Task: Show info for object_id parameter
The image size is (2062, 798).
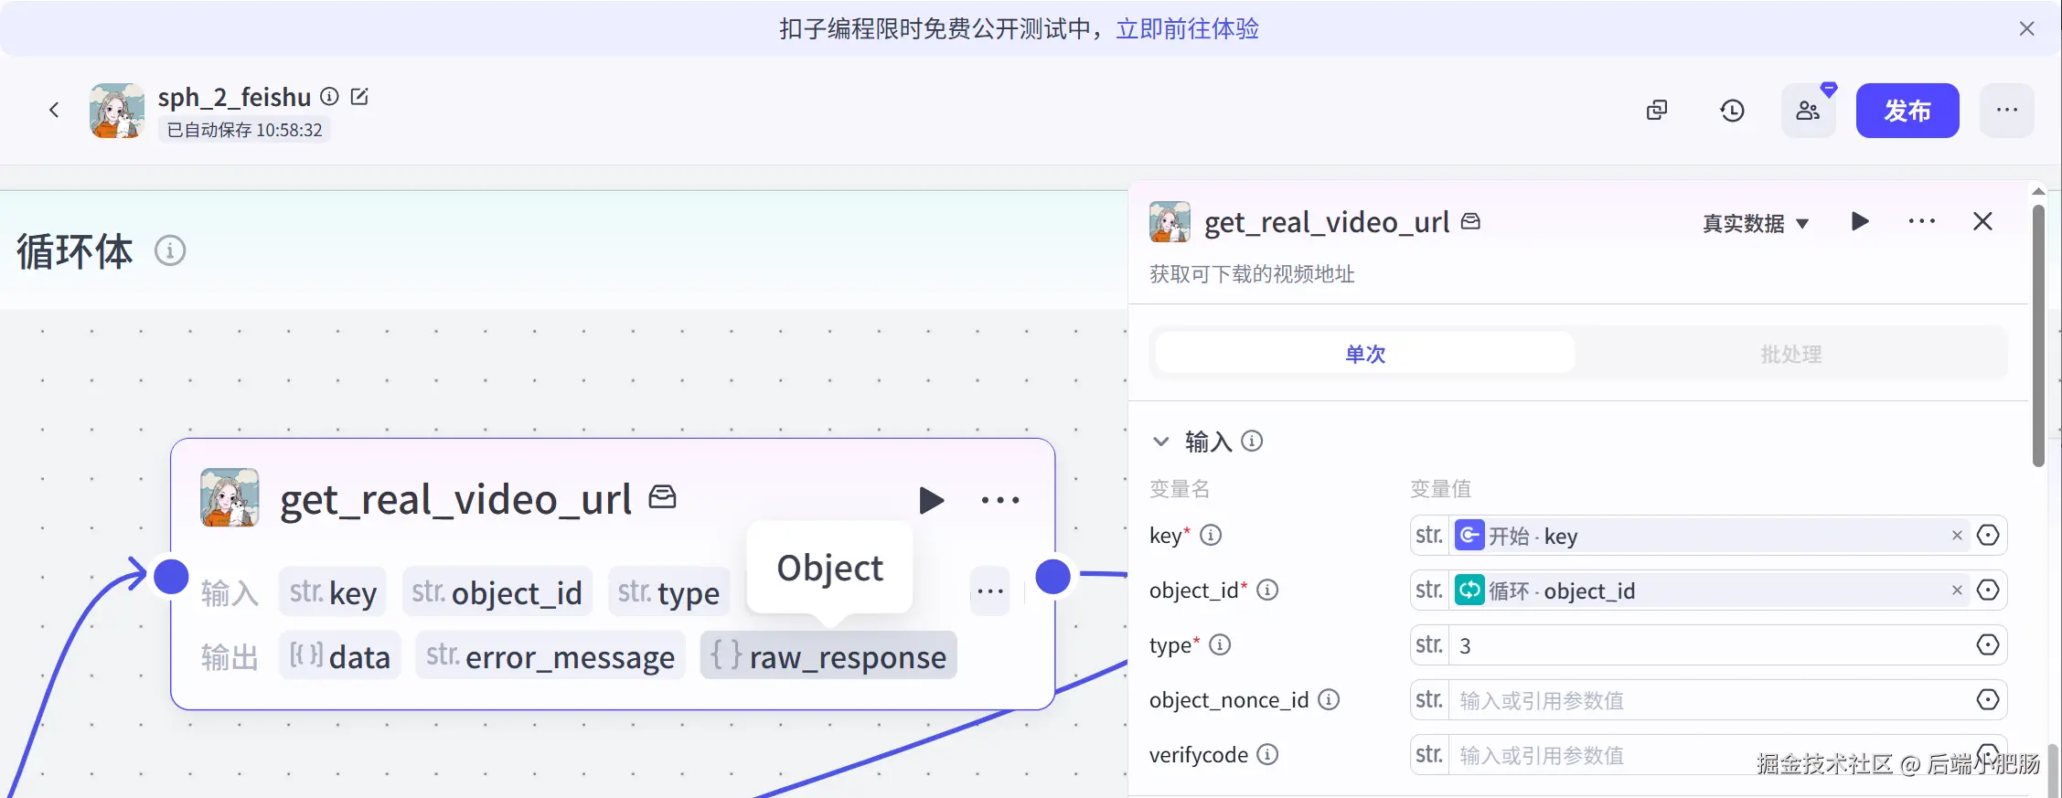Action: pos(1267,590)
